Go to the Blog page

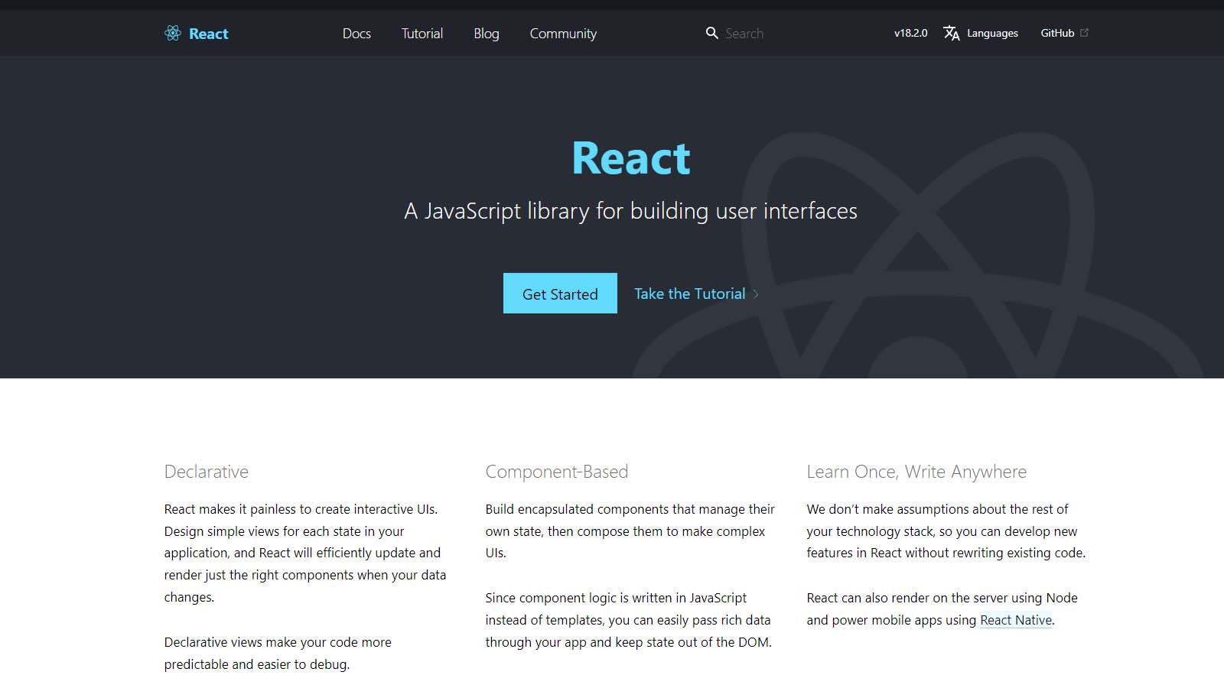pyautogui.click(x=487, y=34)
